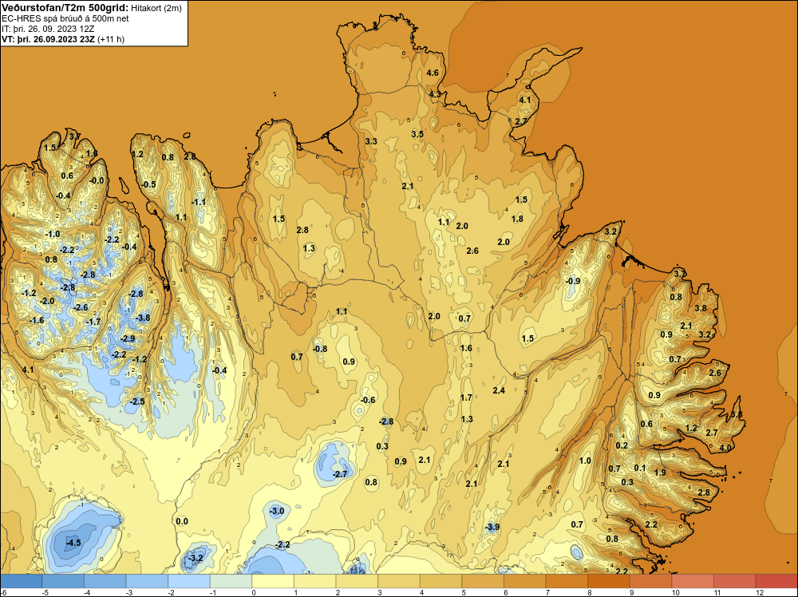This screenshot has width=798, height=597.
Task: Select the -3.9 temperature value
Action: [x=492, y=528]
